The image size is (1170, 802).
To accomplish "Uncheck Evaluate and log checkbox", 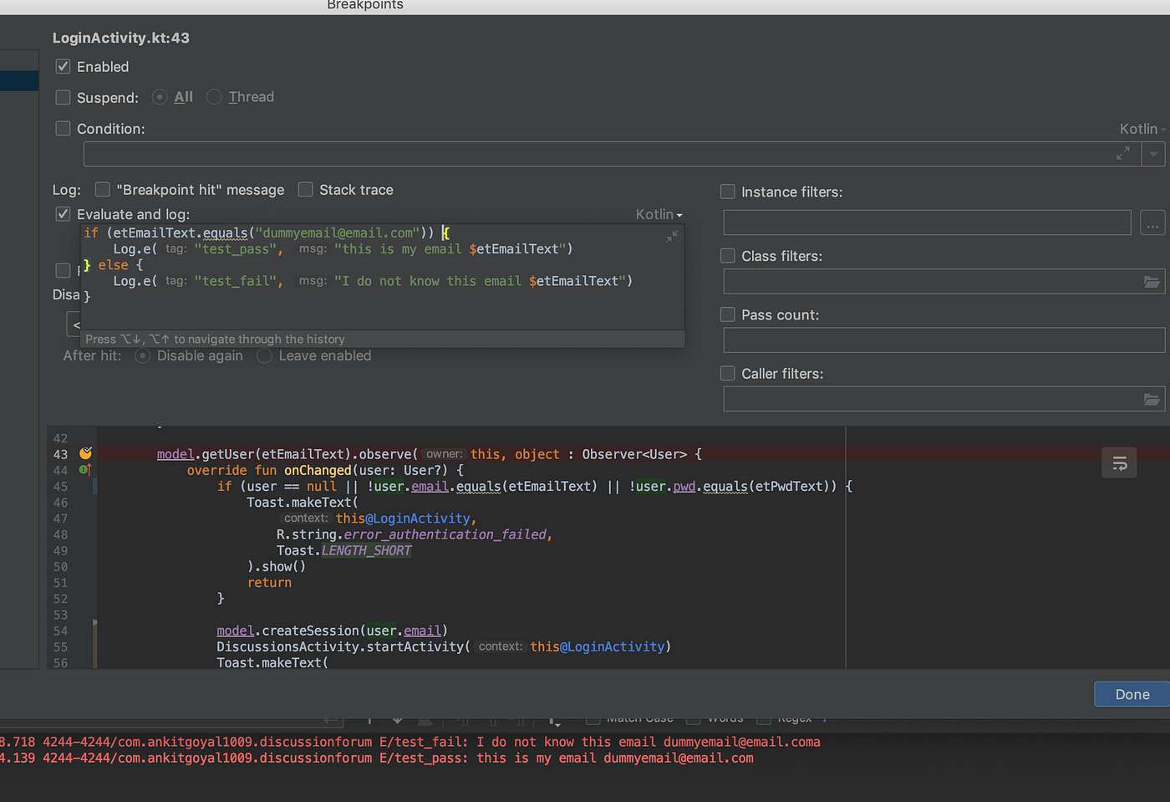I will (63, 214).
